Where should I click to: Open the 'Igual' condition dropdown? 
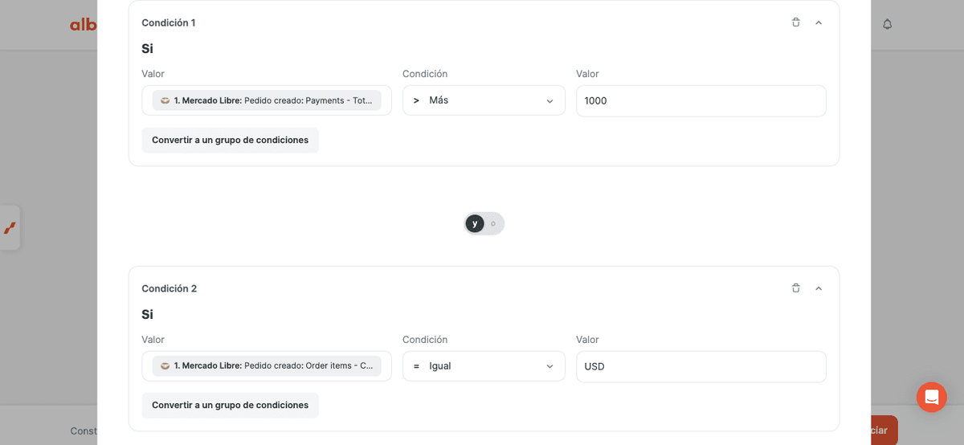pyautogui.click(x=484, y=366)
